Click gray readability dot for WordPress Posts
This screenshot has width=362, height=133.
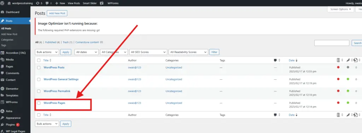coord(348,67)
